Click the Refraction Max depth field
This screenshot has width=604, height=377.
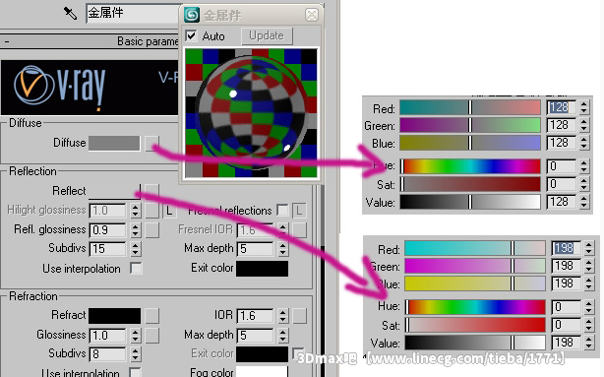click(255, 336)
